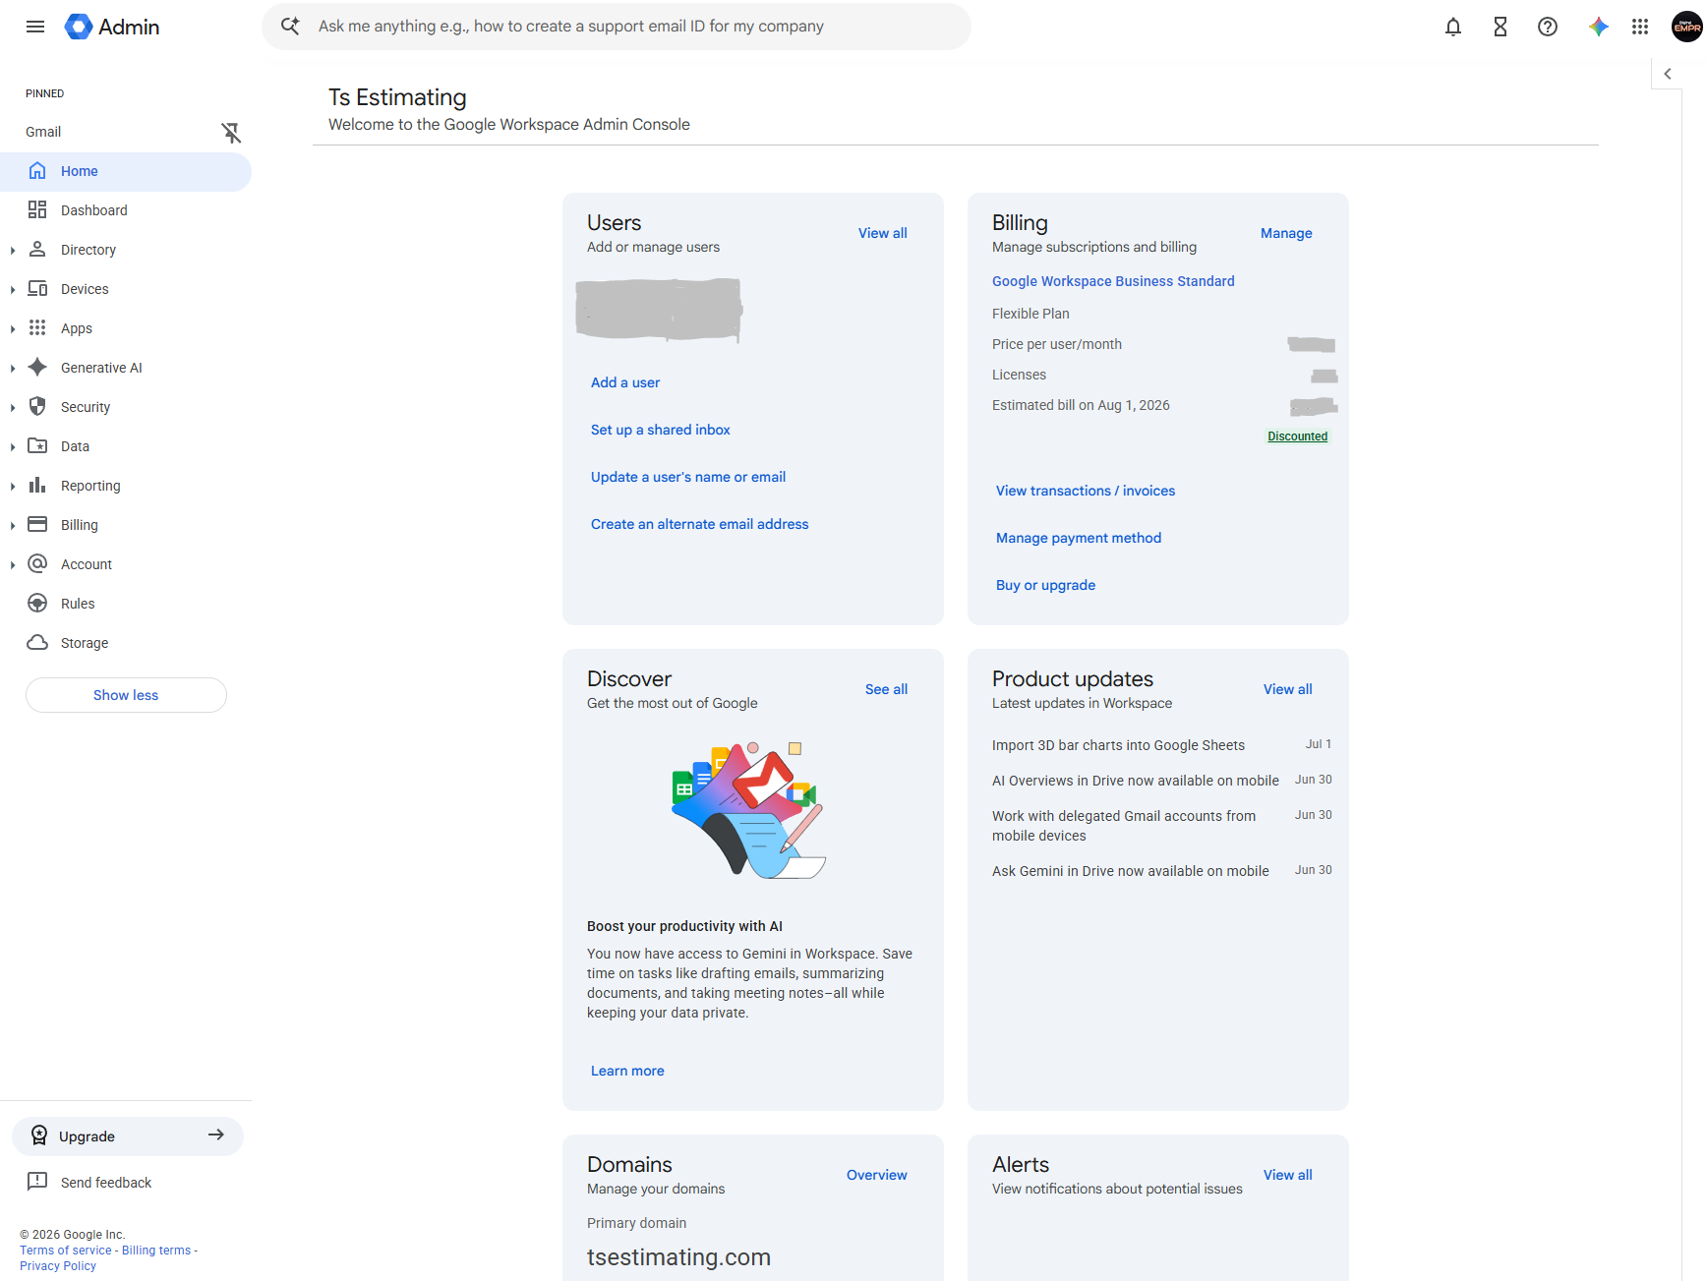Open the notifications bell
1707x1281 pixels.
[x=1453, y=27]
